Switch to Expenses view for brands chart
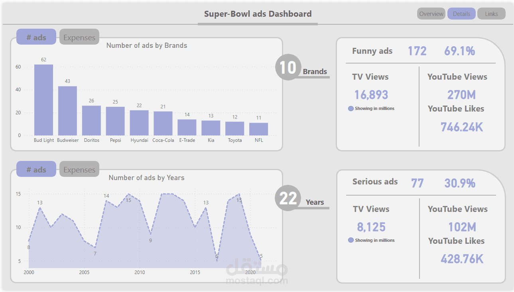The height and width of the screenshot is (292, 514). tap(79, 37)
